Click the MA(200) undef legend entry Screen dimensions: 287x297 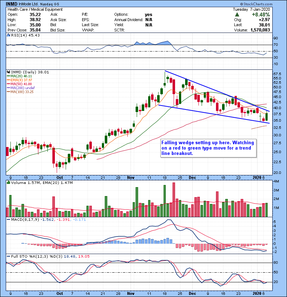click(x=21, y=88)
